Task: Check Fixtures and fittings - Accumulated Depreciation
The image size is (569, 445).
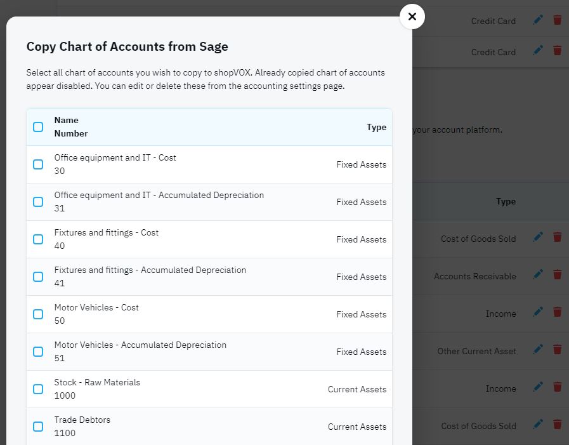Action: pos(38,276)
